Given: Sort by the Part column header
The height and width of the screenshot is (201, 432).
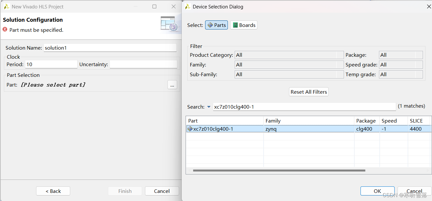Looking at the screenshot, I should (225, 121).
